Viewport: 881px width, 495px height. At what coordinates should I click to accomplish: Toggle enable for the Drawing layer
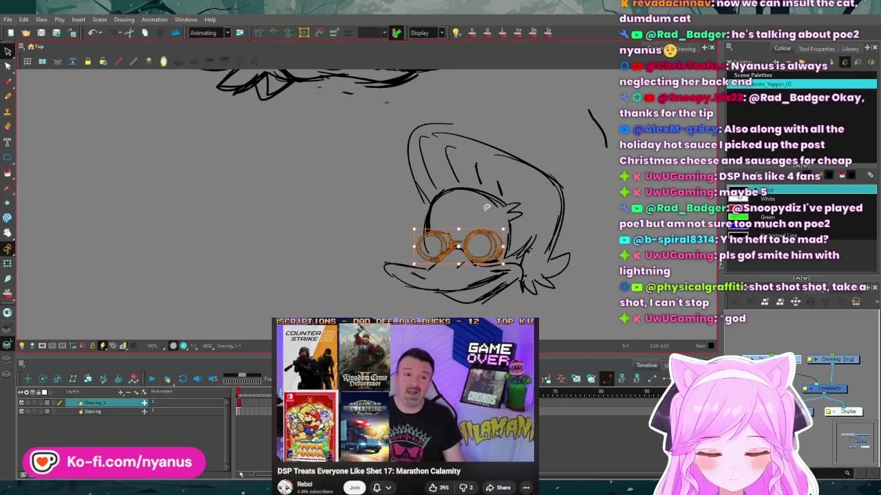coord(21,411)
